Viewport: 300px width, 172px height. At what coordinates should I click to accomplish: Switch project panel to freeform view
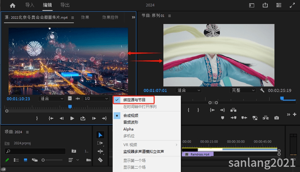35,160
